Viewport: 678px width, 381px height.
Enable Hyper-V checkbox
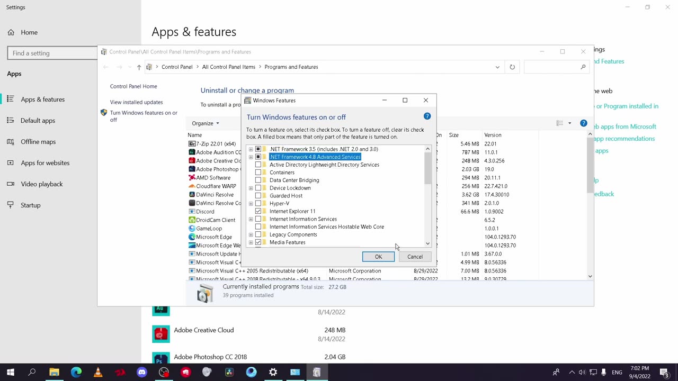(258, 204)
